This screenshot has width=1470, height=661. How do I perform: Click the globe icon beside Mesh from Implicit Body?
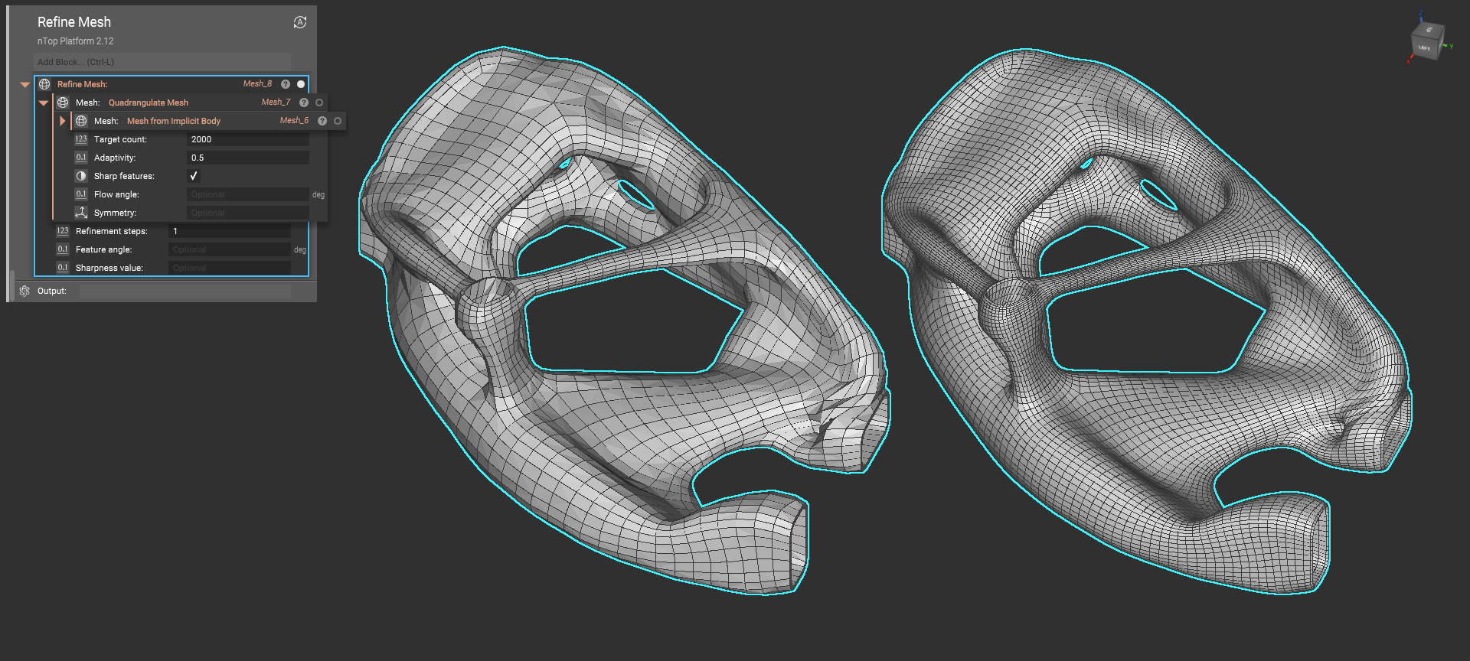(x=81, y=121)
